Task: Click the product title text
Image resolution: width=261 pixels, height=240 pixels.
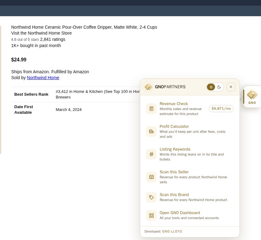Action: 84,27
